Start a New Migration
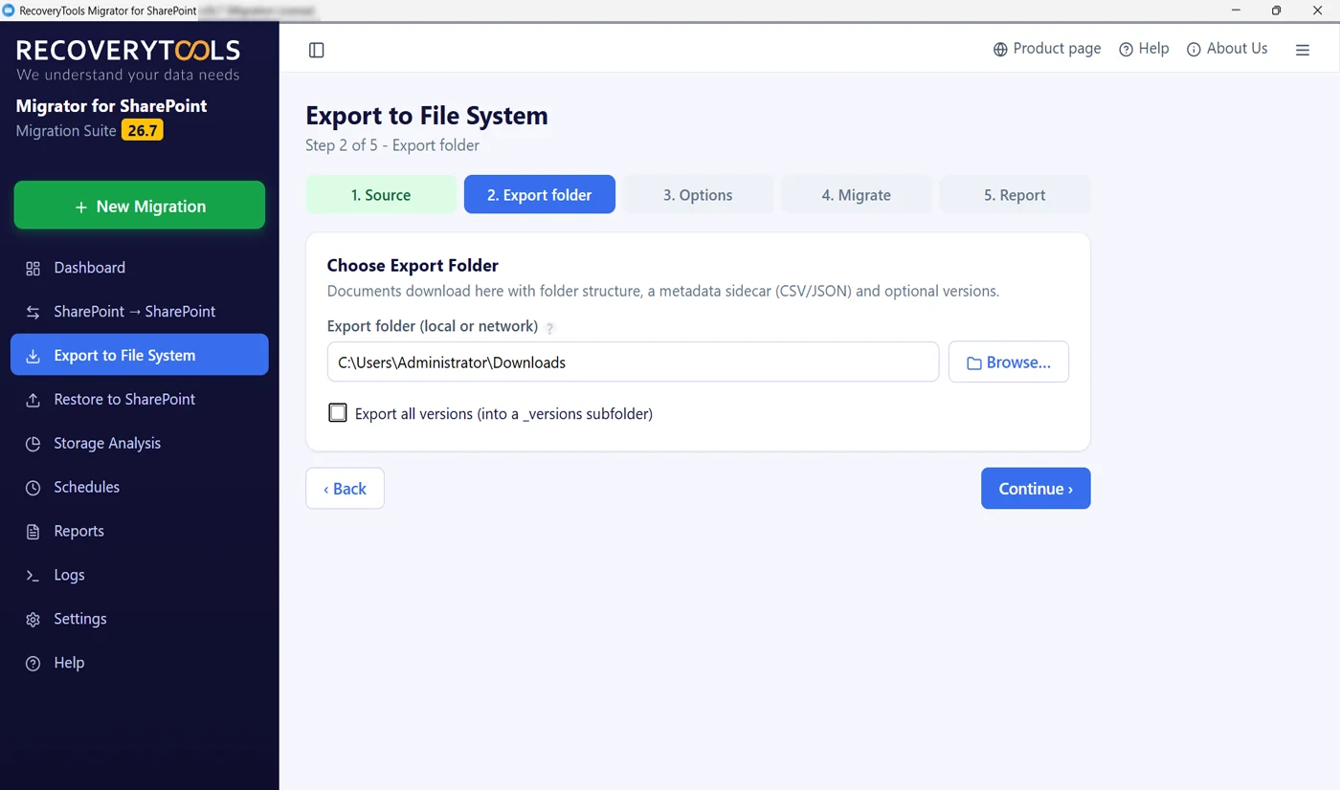The height and width of the screenshot is (790, 1340). click(x=140, y=206)
